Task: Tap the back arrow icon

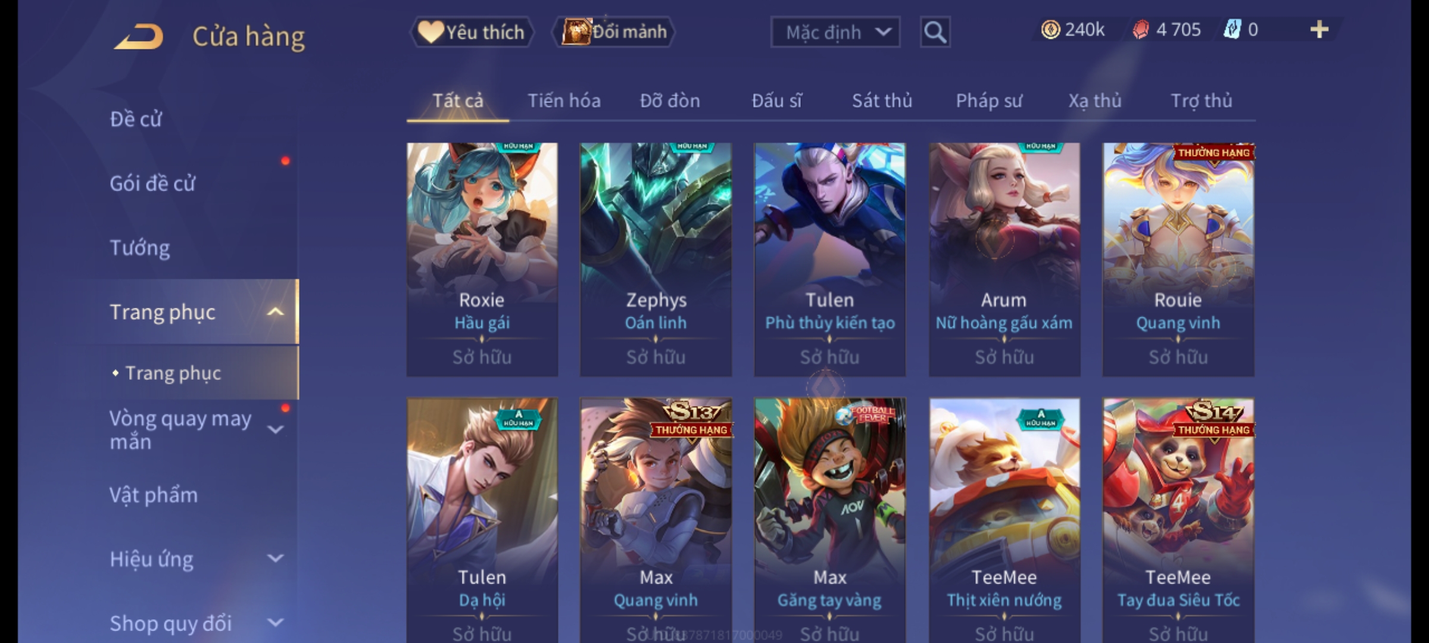Action: [139, 36]
